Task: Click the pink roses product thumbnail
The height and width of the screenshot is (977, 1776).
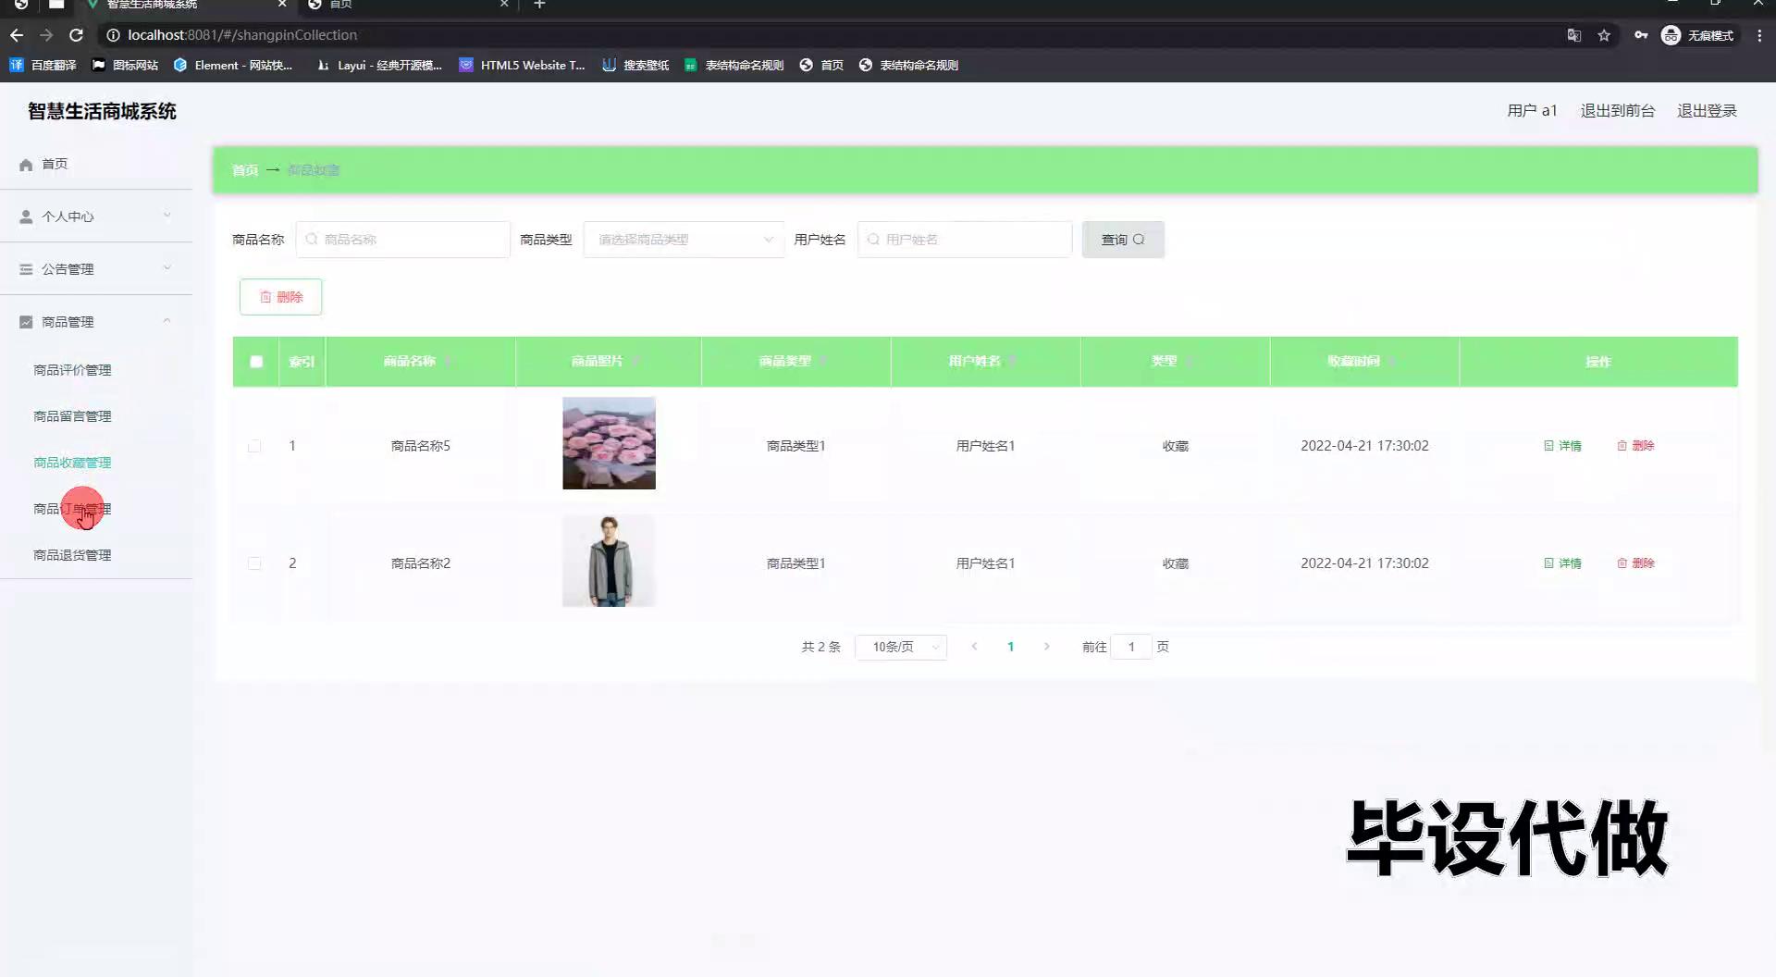Action: (609, 443)
